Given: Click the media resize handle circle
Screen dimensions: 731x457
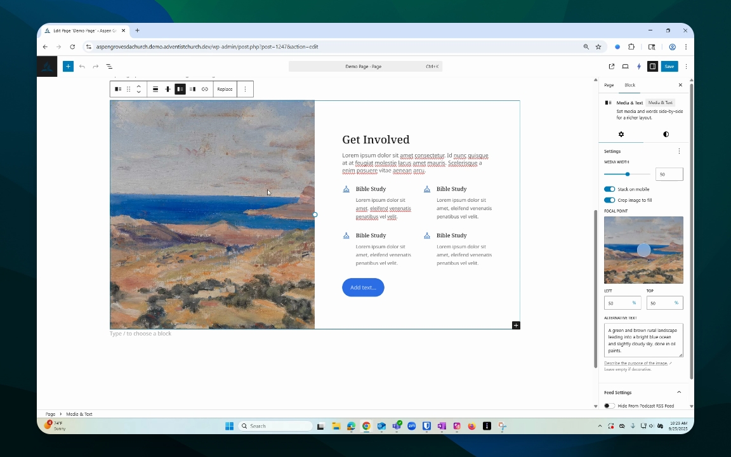Looking at the screenshot, I should click(x=315, y=215).
